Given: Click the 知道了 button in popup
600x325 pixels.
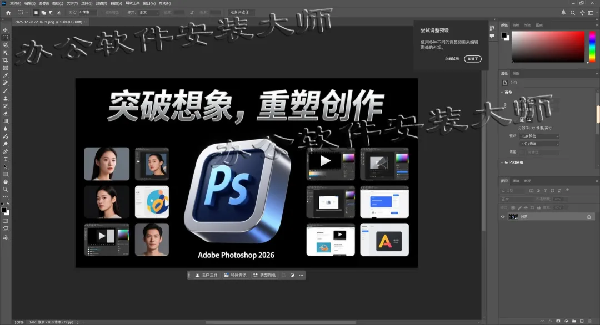Looking at the screenshot, I should click(473, 59).
